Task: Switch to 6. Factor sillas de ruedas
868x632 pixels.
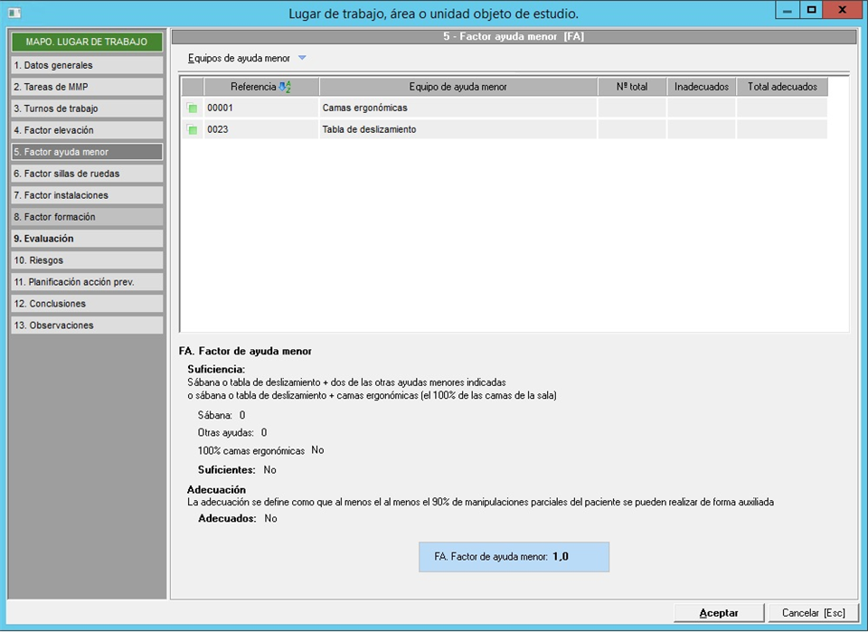Action: pyautogui.click(x=87, y=174)
